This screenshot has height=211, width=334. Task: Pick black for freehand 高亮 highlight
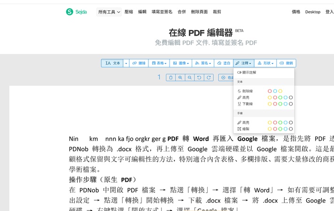pos(291,122)
